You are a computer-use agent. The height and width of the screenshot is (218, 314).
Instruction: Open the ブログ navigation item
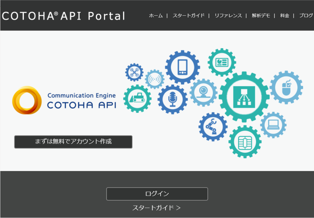[x=306, y=16]
